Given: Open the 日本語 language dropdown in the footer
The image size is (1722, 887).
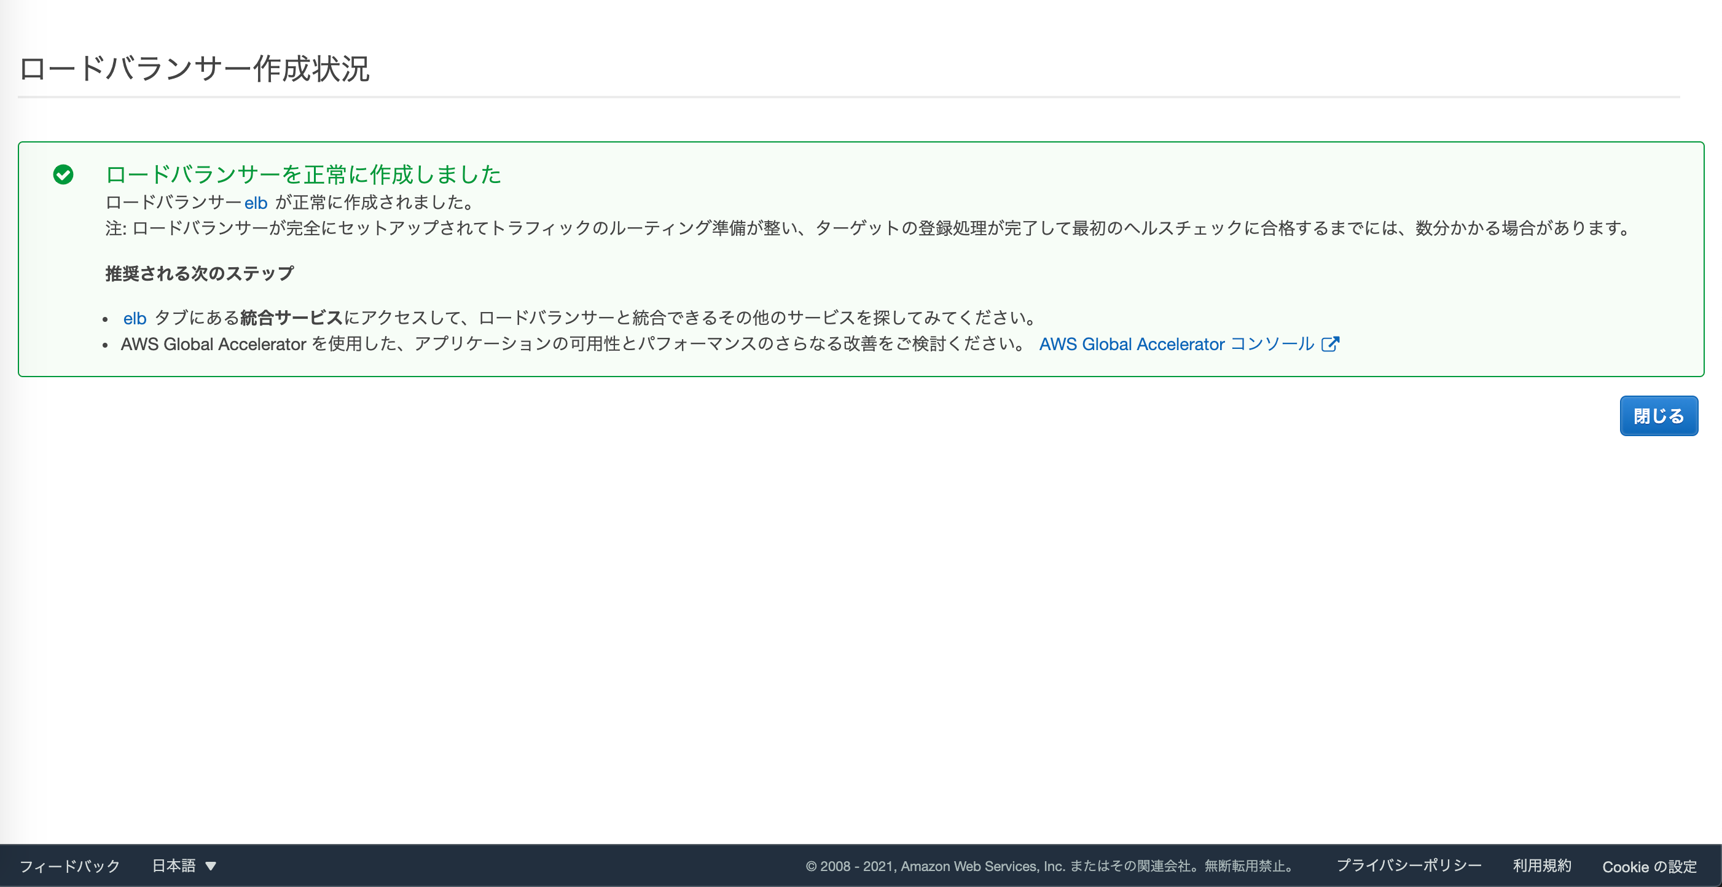Looking at the screenshot, I should pyautogui.click(x=174, y=865).
